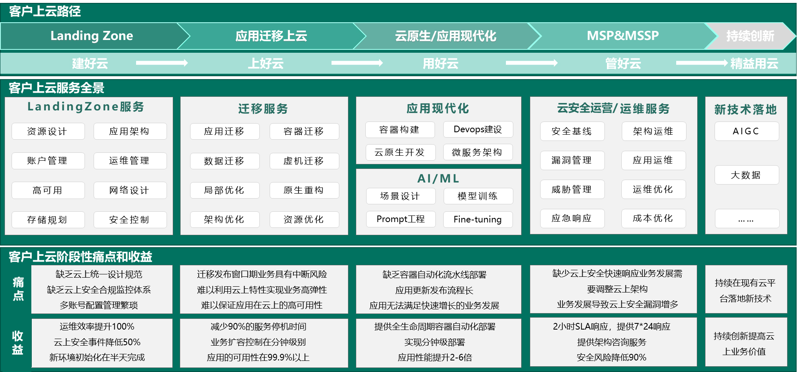Click the 存储规划 box
The height and width of the screenshot is (372, 797).
coord(48,220)
